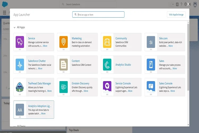Screen dimensions: 199x133
Task: Click the Sales title link
Action: pyautogui.click(x=162, y=61)
